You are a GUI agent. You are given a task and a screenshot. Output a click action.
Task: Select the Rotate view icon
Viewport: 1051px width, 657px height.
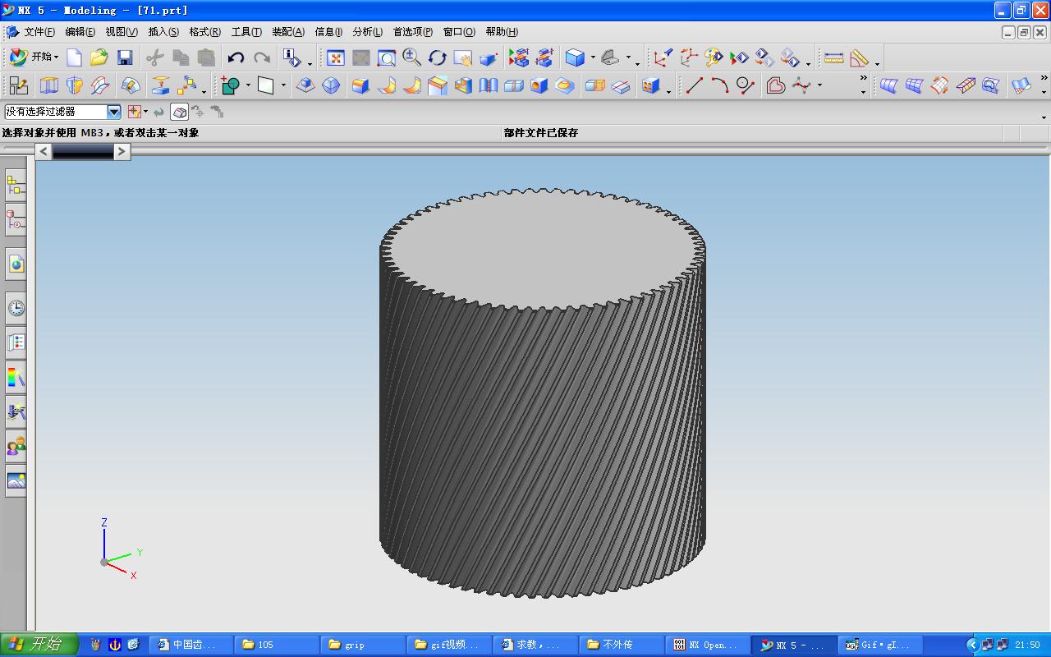(437, 57)
